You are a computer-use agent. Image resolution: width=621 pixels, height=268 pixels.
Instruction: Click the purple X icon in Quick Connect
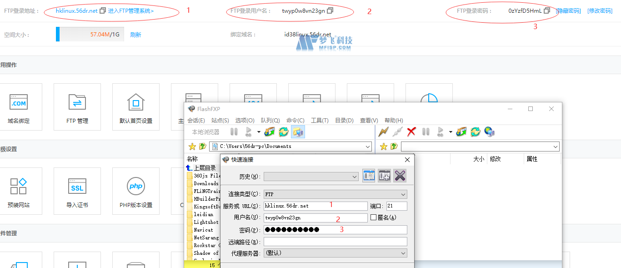[x=400, y=176]
